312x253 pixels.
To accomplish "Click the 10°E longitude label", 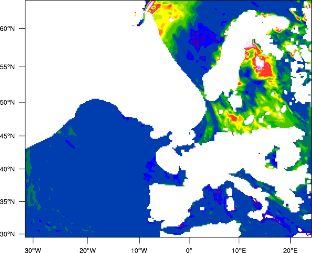I will (239, 250).
